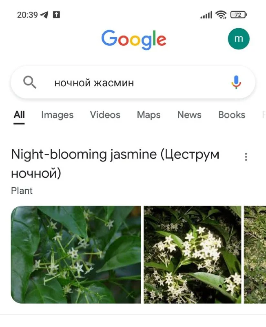Image resolution: width=266 pixels, height=327 pixels.
Task: Open three-dot menu for Night-blooming jasmine
Action: click(x=246, y=157)
